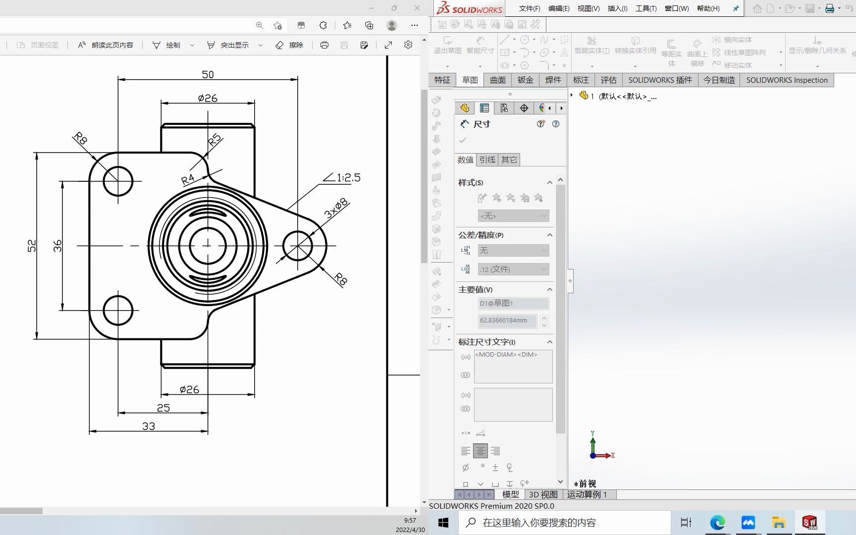Click the Windows taskbar search box
The height and width of the screenshot is (535, 856).
565,523
